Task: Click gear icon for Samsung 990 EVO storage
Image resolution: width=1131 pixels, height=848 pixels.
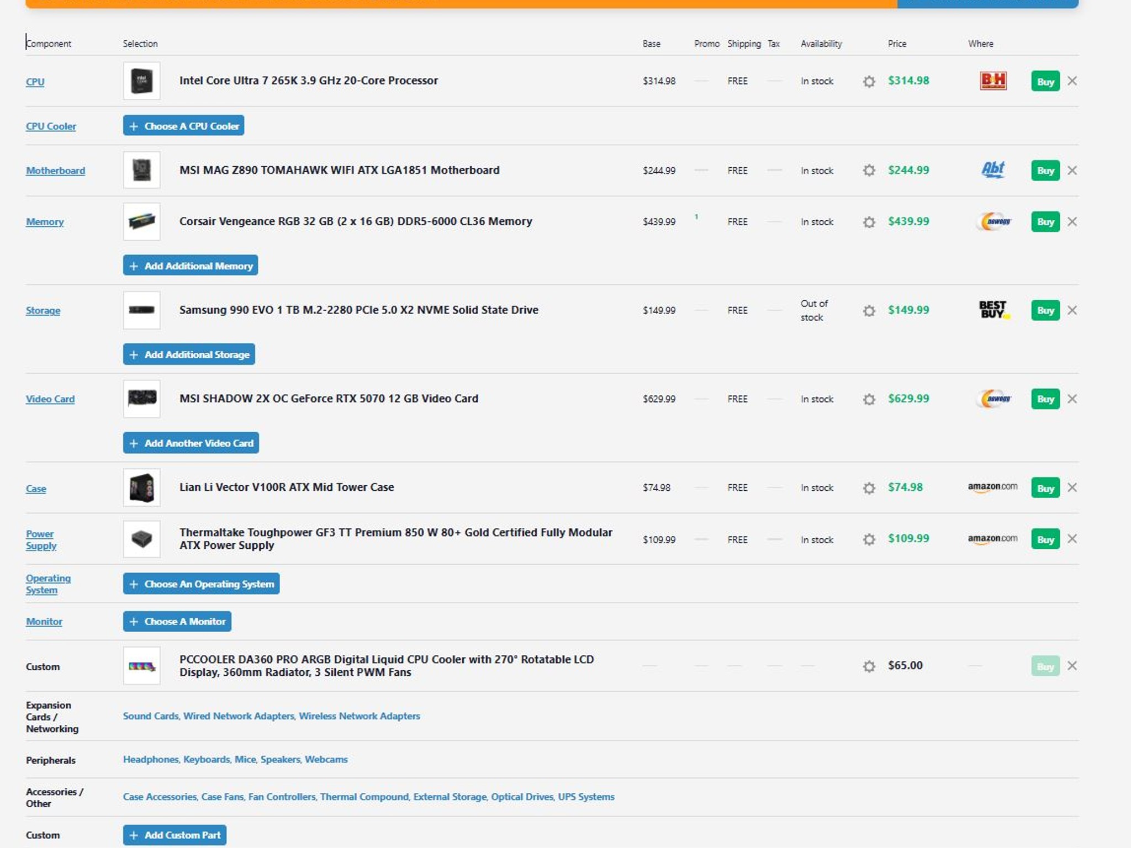Action: coord(869,311)
